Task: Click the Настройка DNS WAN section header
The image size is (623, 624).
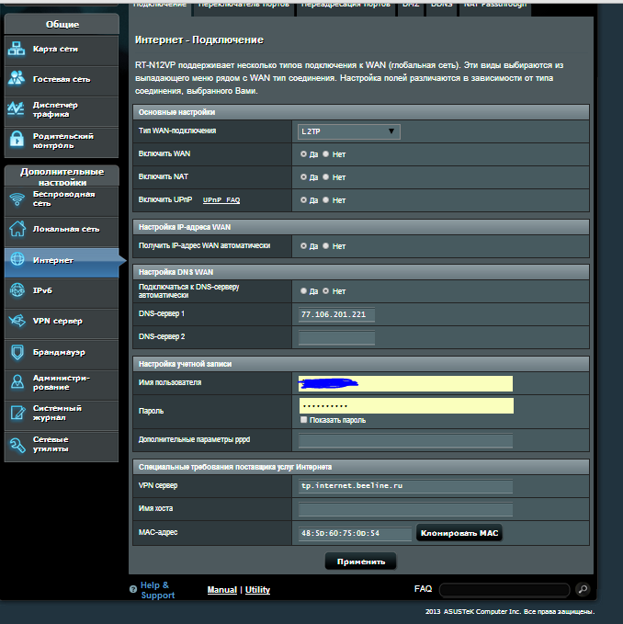Action: click(x=361, y=272)
